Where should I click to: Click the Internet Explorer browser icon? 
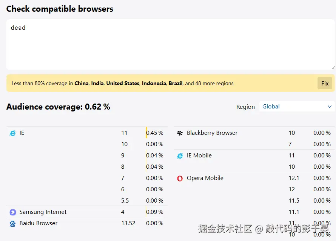[x=12, y=133]
